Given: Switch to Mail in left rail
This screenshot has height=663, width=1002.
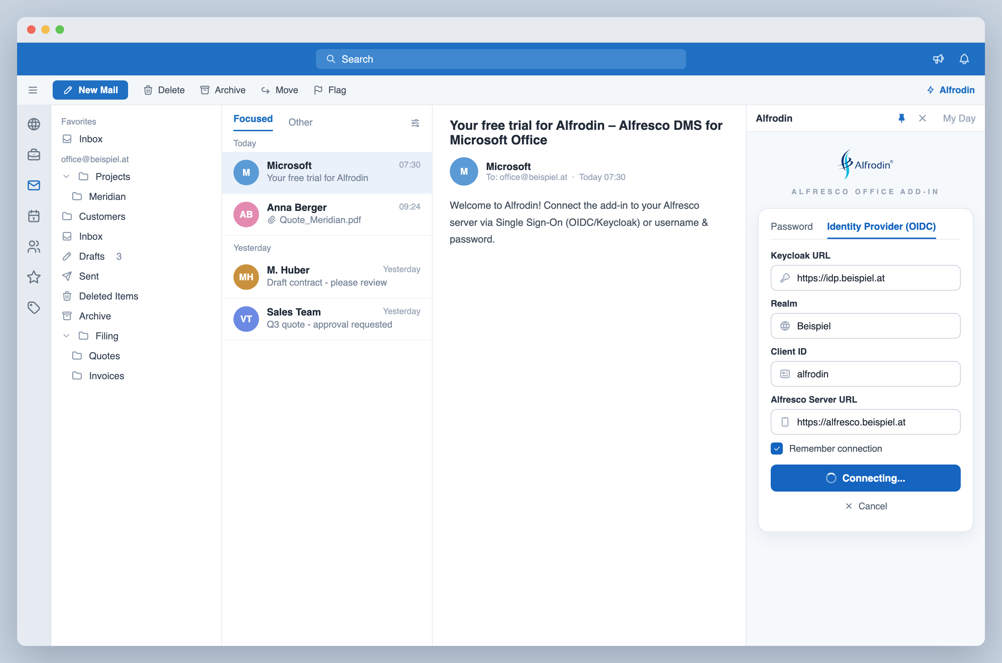Looking at the screenshot, I should coord(34,185).
